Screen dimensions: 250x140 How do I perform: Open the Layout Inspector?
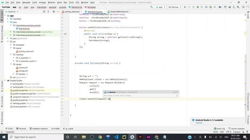point(237,129)
